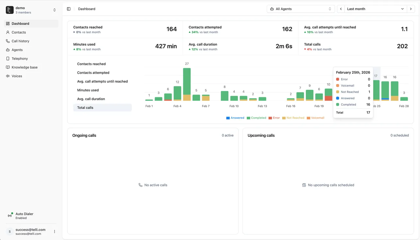Toggle Completed series in chart legend
420x240 pixels.
(x=256, y=118)
